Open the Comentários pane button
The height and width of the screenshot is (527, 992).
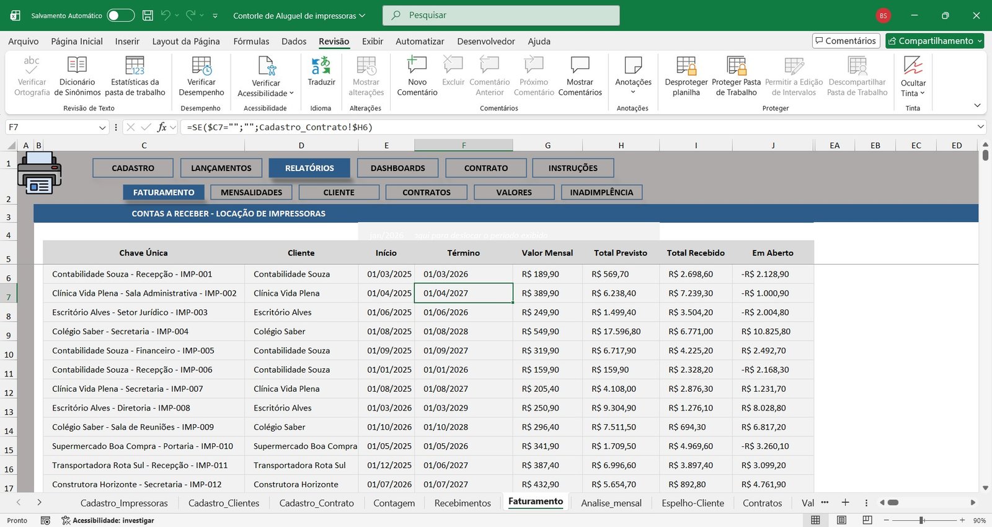pyautogui.click(x=846, y=41)
